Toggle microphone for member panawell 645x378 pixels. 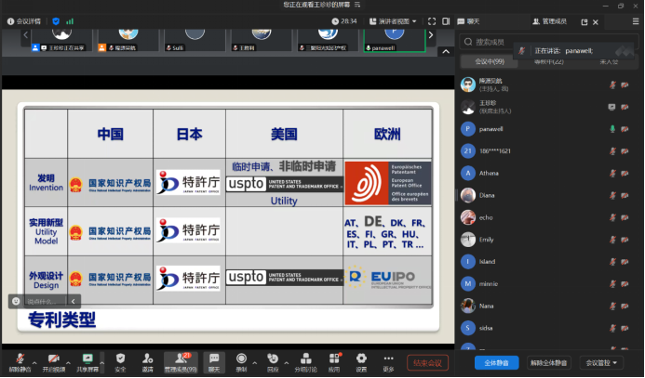[x=612, y=129]
